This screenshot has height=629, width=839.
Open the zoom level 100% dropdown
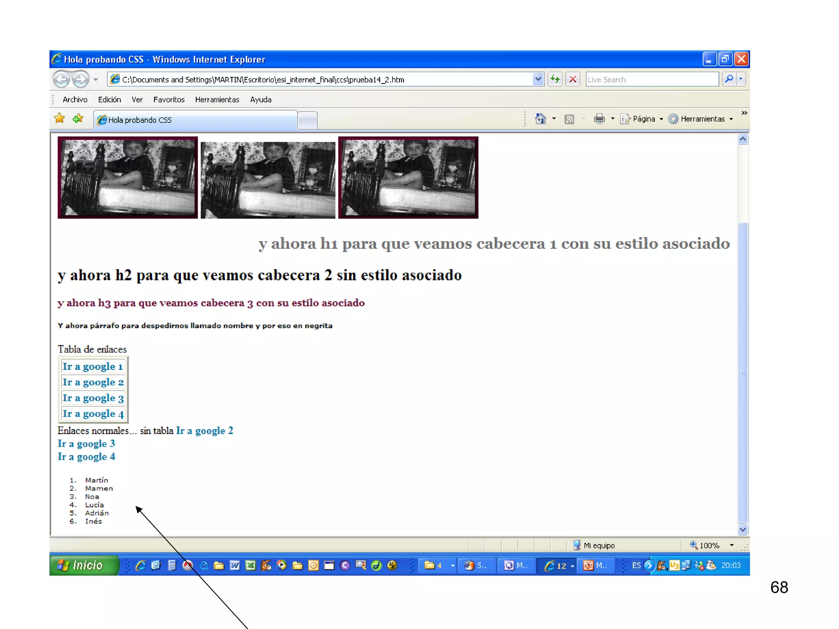pos(732,545)
